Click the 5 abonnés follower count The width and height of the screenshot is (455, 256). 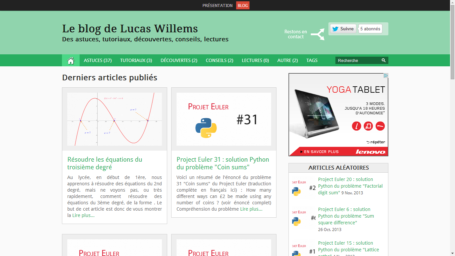pos(370,29)
